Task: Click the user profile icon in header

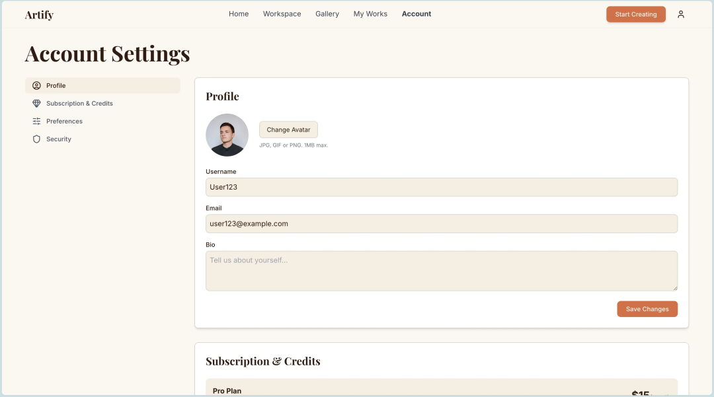Action: click(681, 15)
